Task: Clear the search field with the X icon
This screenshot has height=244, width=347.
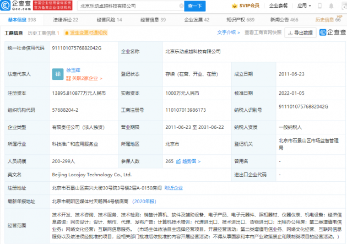Action: pyautogui.click(x=181, y=6)
